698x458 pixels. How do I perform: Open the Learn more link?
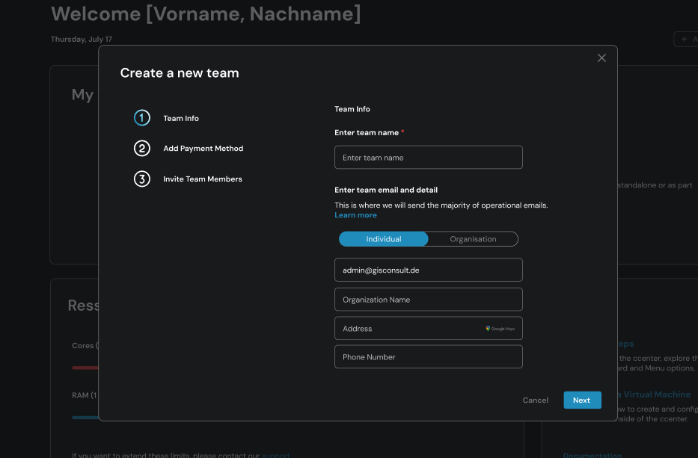(x=355, y=215)
